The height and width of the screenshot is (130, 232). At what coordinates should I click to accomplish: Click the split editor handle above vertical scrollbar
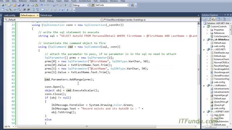pyautogui.click(x=199, y=23)
